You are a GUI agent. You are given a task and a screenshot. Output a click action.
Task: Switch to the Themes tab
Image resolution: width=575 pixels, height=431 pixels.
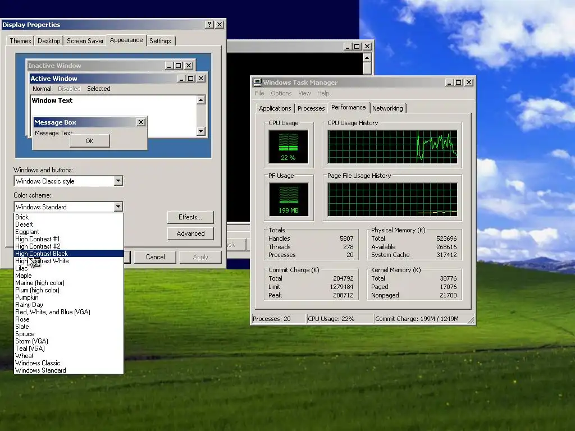pos(20,40)
